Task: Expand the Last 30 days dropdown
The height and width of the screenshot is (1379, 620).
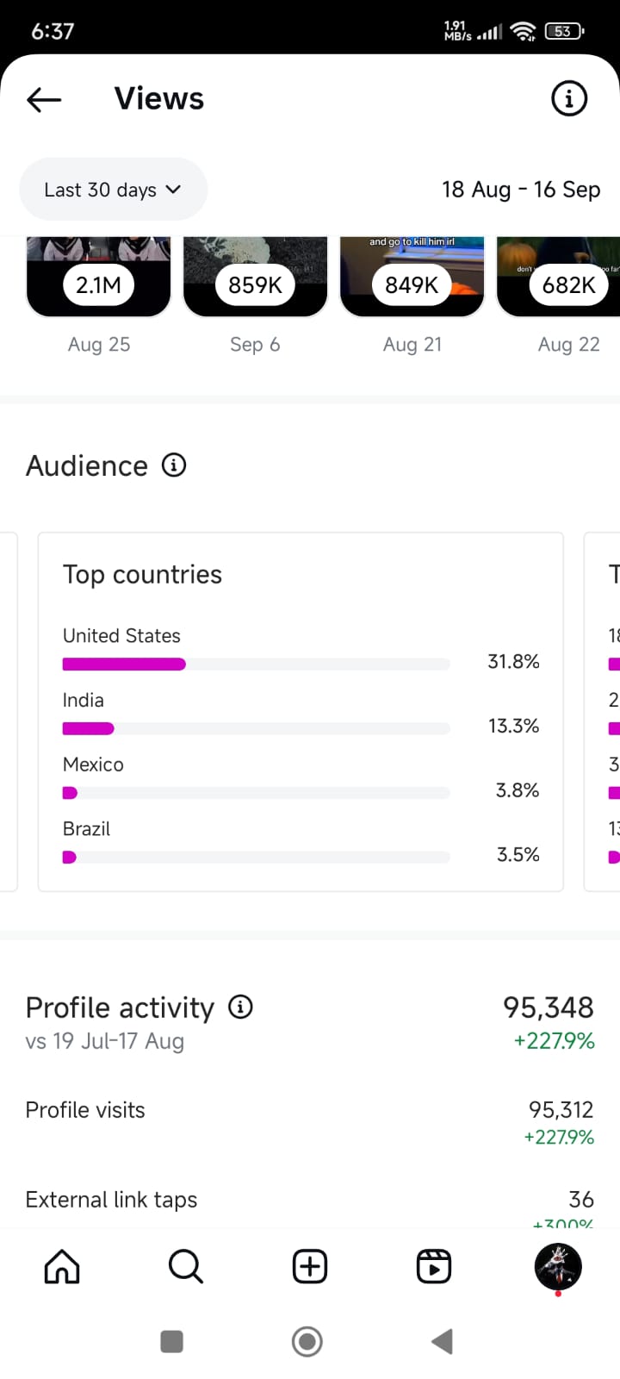Action: (x=113, y=190)
